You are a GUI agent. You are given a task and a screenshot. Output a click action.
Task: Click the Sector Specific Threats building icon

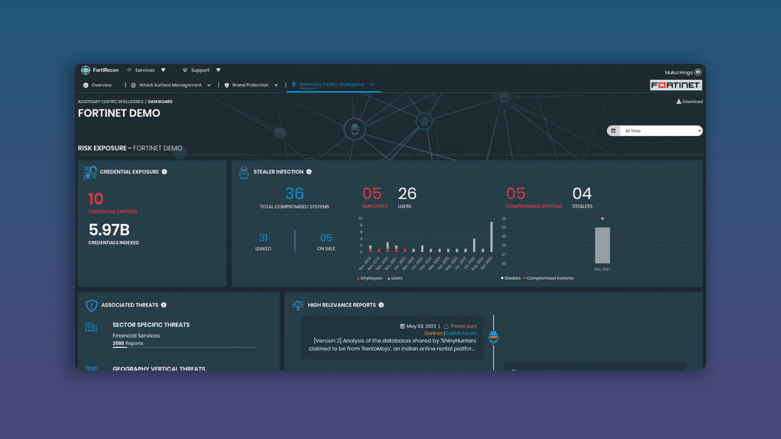pos(91,327)
